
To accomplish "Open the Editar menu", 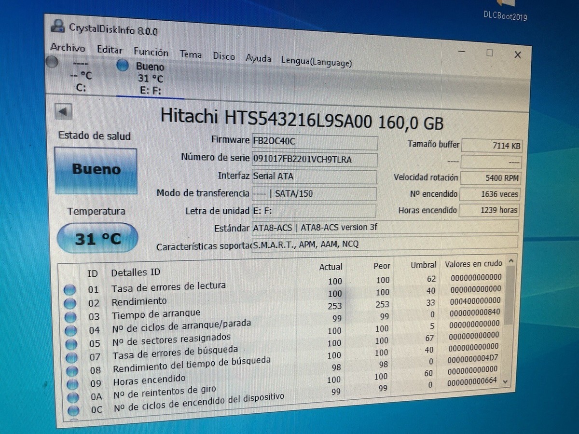I will (110, 50).
